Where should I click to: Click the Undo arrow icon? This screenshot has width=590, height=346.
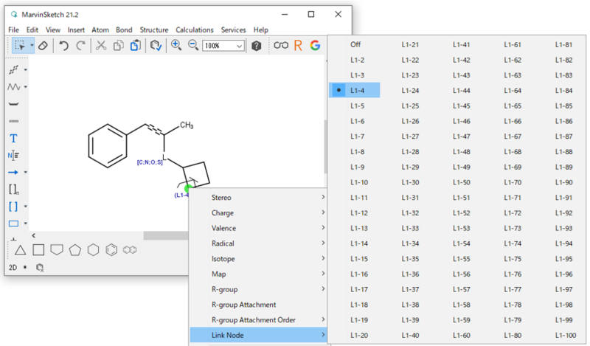click(x=64, y=46)
